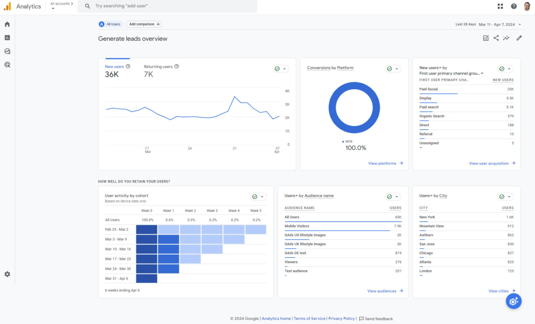Click the plus icon in Add comparison
535x324 pixels.
158,24
